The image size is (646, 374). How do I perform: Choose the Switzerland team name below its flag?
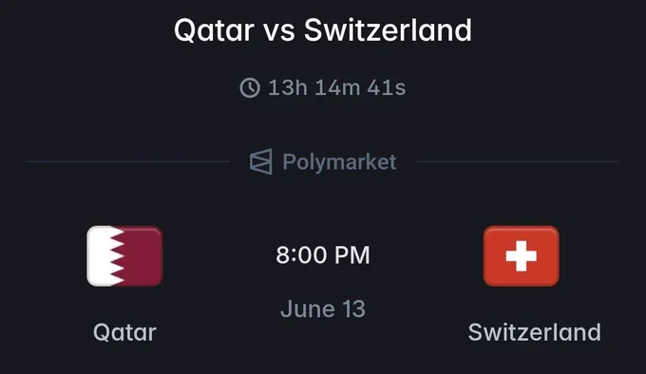point(534,332)
